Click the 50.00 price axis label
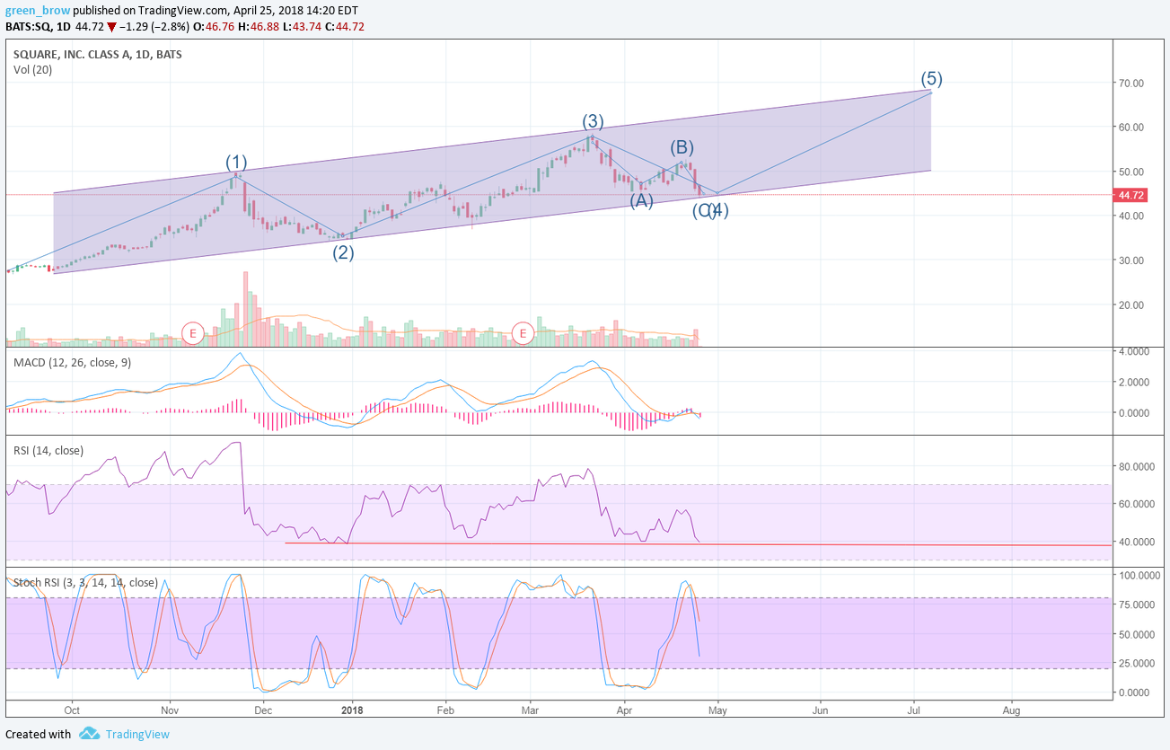This screenshot has height=750, width=1170. 1130,172
